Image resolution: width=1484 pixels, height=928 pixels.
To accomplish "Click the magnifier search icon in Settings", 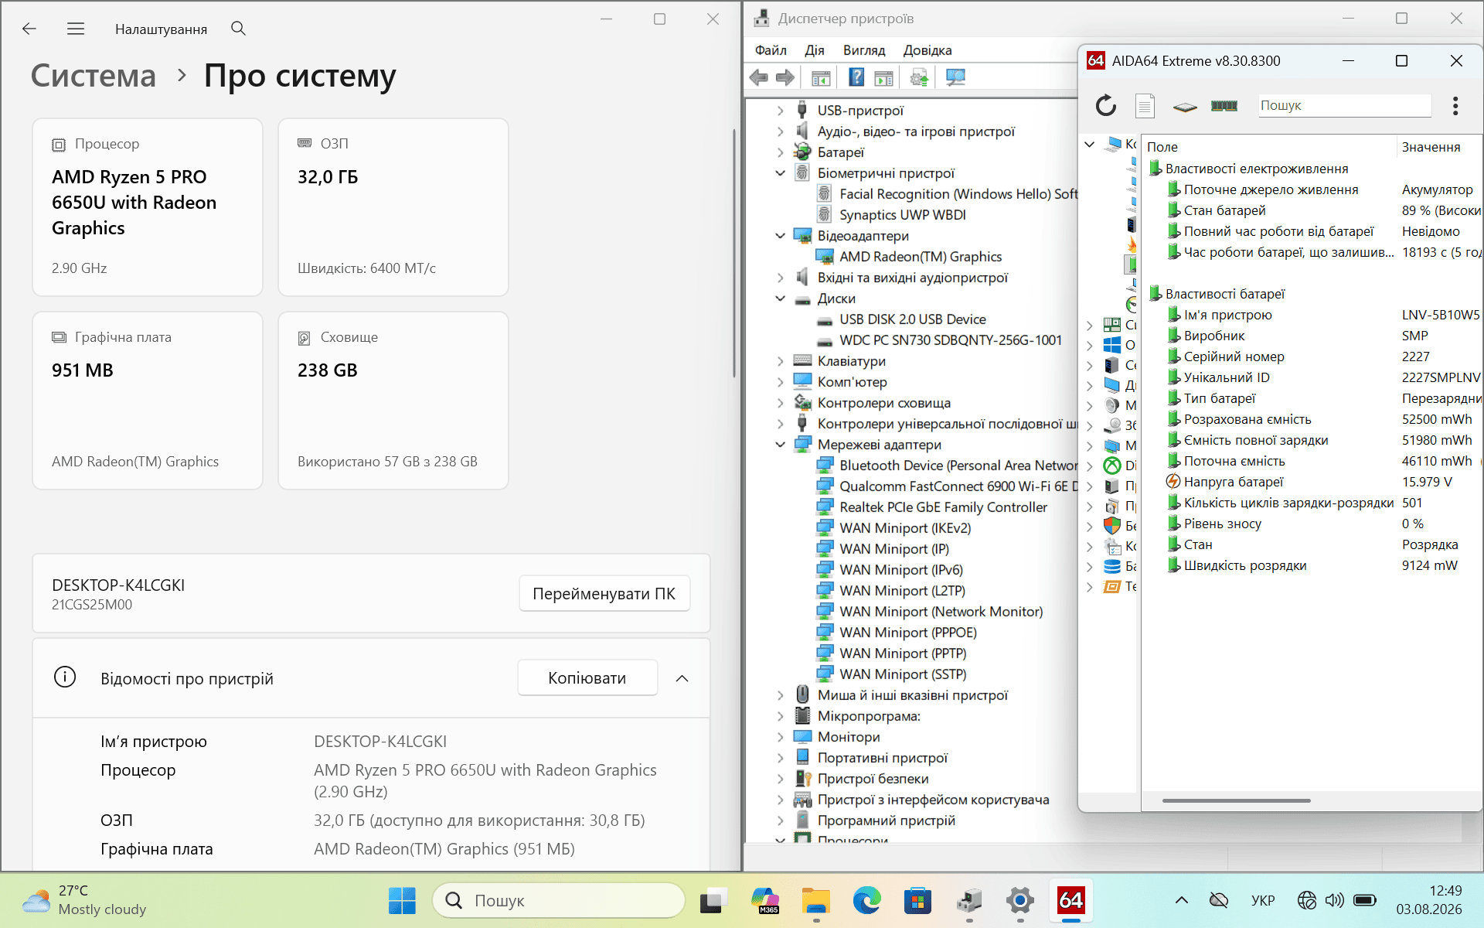I will coord(238,29).
